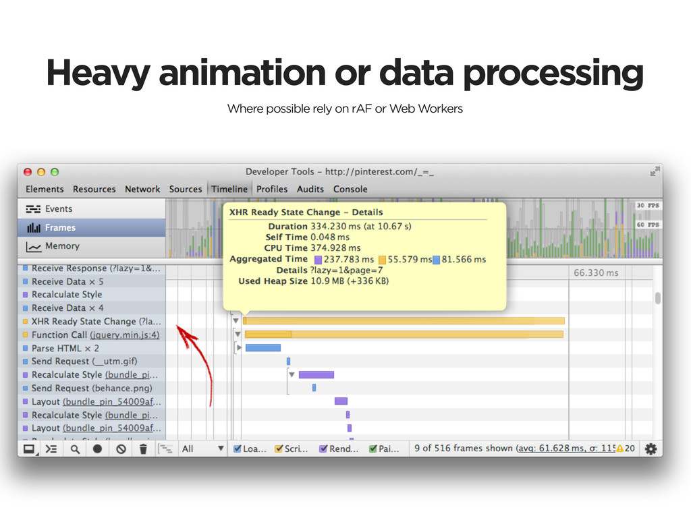Toggle the Rendering checkbox

323,449
